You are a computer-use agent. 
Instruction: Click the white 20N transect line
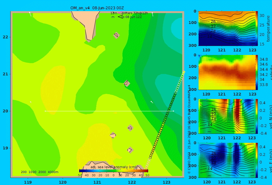(109, 111)
